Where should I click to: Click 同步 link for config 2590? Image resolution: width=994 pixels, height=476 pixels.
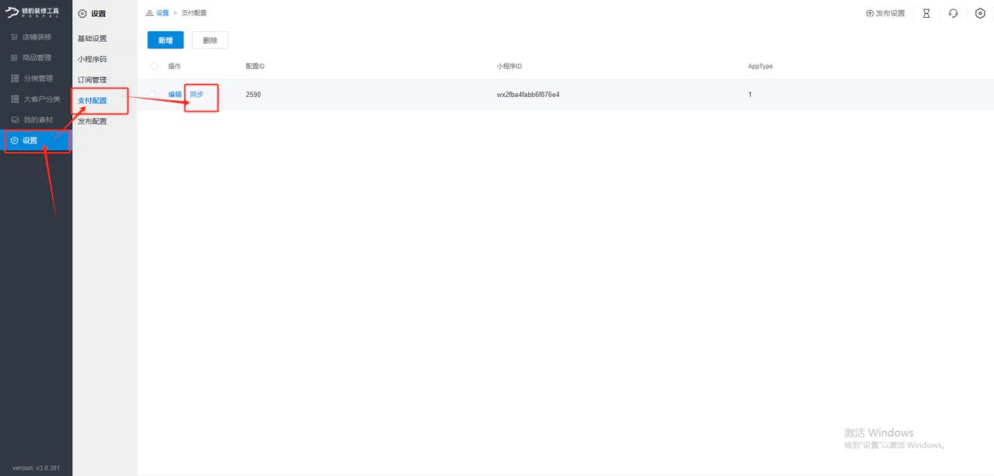[x=196, y=95]
